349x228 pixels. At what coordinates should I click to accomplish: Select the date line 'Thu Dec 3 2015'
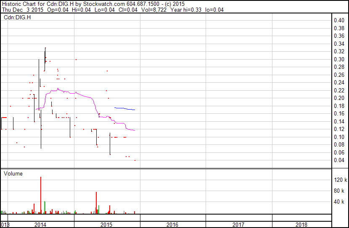coord(22,10)
